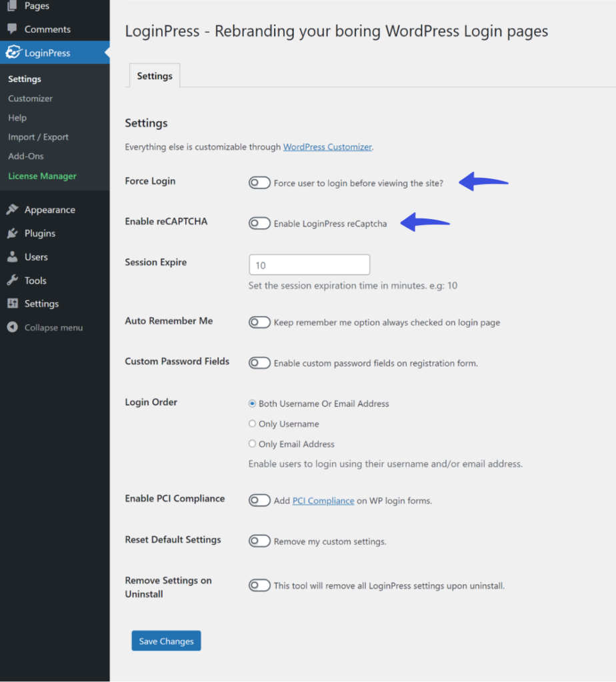Open the Customizer submenu item
This screenshot has height=682, width=616.
pos(30,99)
